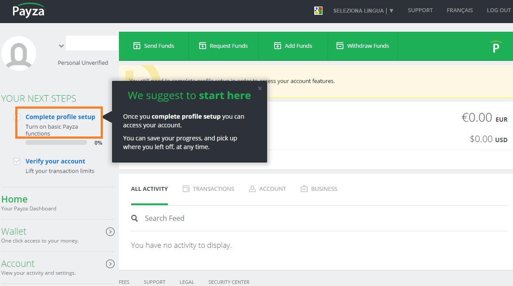Select the All Activity tab

[x=149, y=189]
